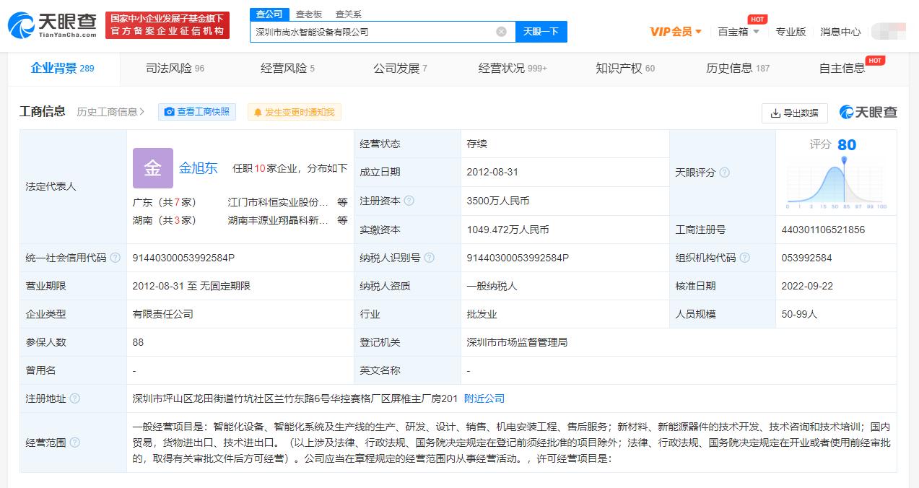Open the 司法风险 96 tab
Screen dimensions: 919x488
(175, 69)
